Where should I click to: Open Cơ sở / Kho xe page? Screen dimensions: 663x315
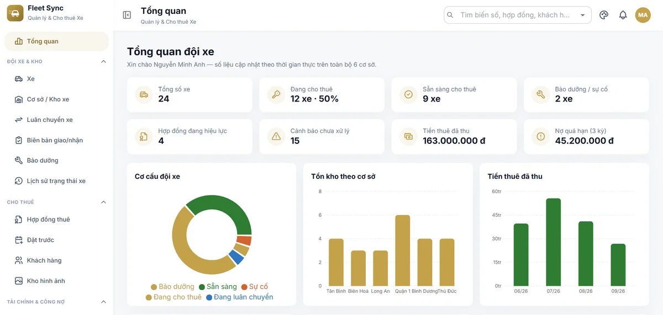point(56,99)
